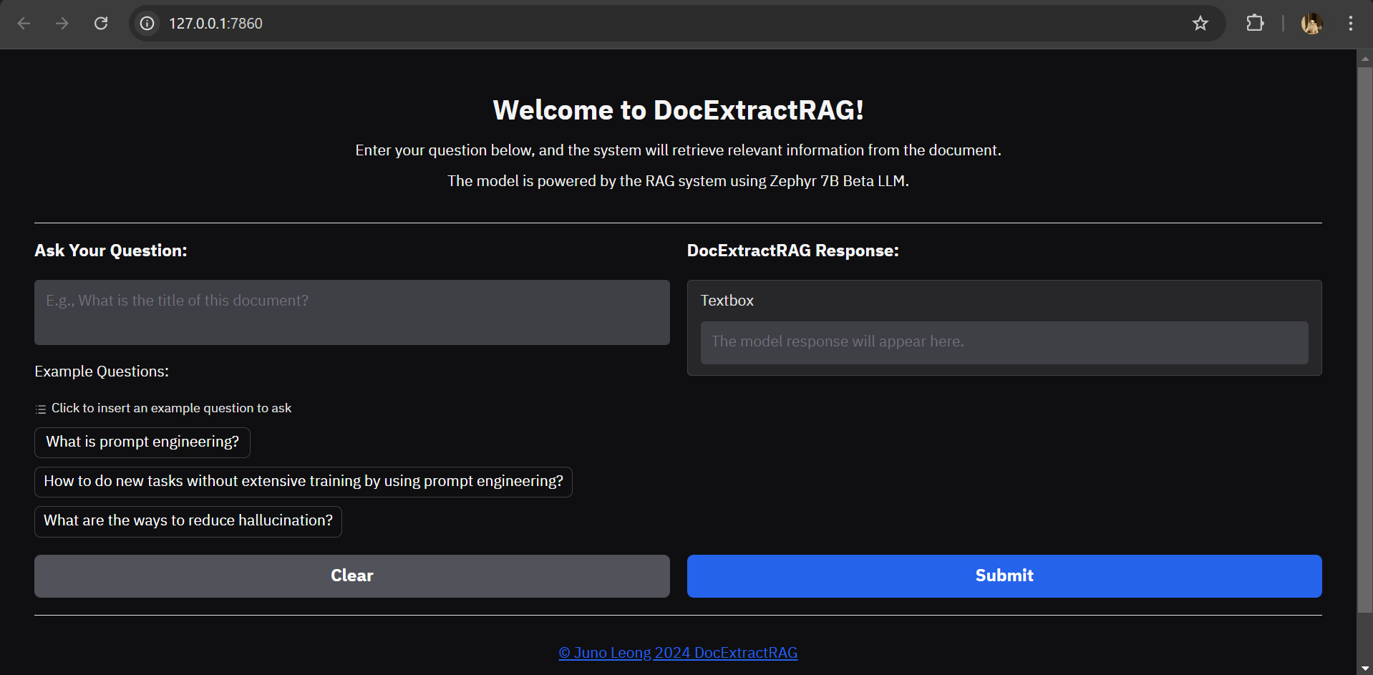Image resolution: width=1373 pixels, height=675 pixels.
Task: Open the Chrome profile avatar
Action: (x=1311, y=24)
